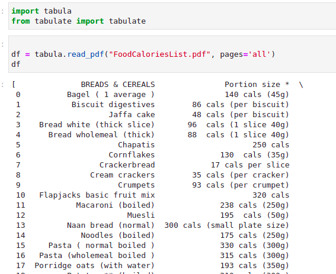336x274 pixels.
Task: Click the 'import tabula' code line
Action: (41, 11)
